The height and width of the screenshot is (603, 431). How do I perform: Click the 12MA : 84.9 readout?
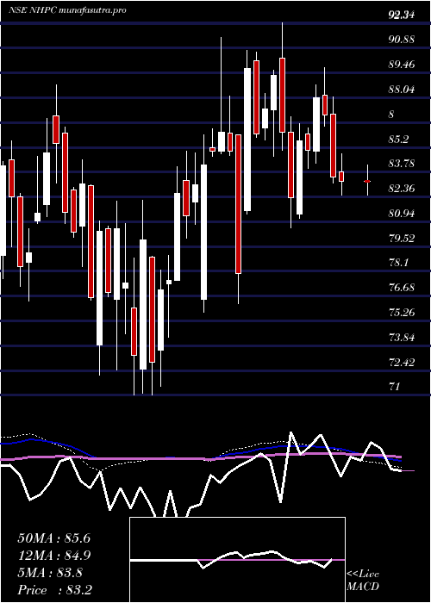click(54, 556)
